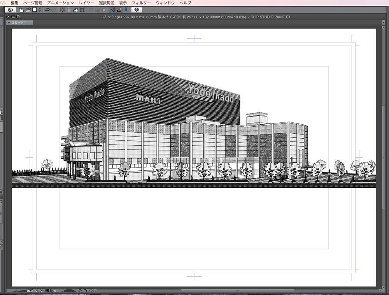Toggle snap to grid
Screen dimensions: 389x295
click(x=126, y=10)
